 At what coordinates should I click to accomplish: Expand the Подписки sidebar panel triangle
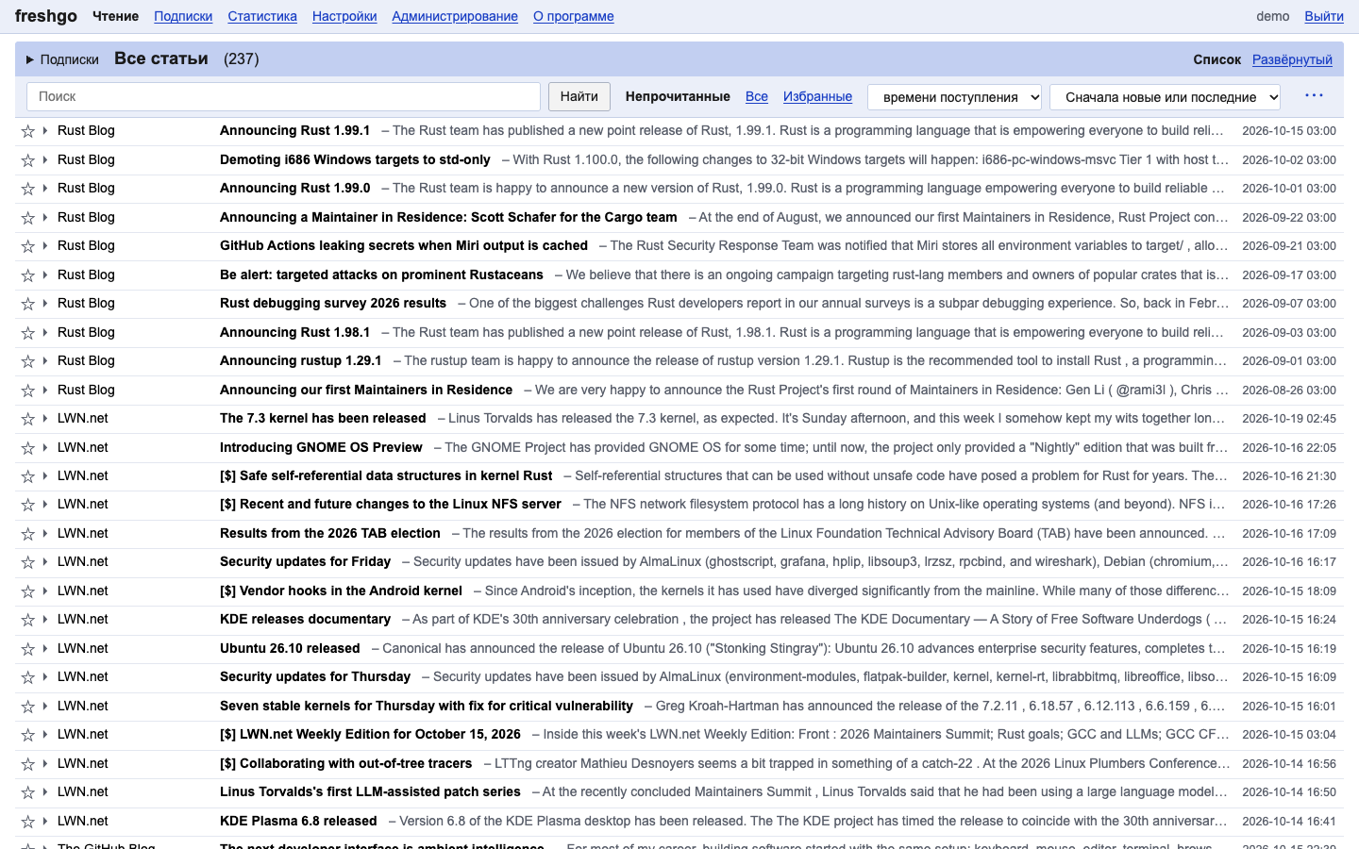pyautogui.click(x=30, y=59)
